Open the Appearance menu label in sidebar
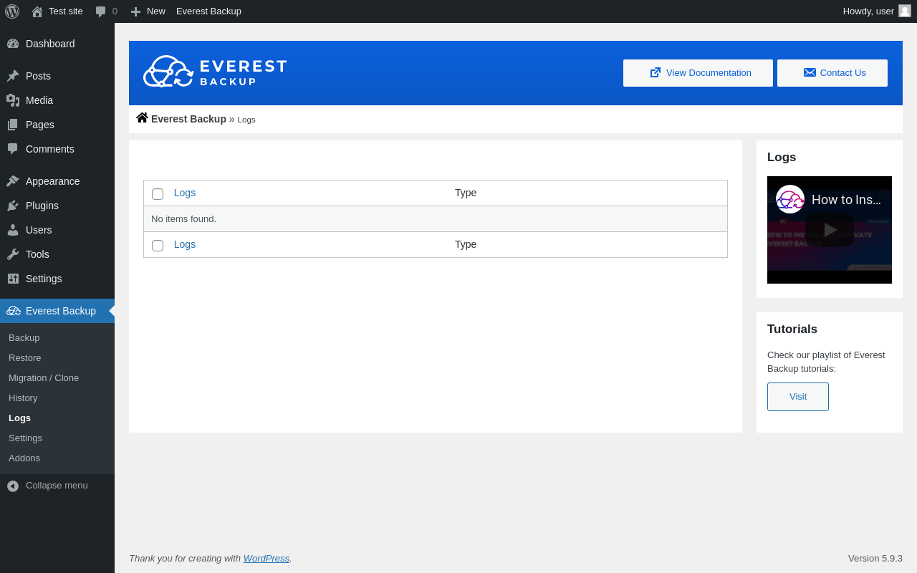This screenshot has width=917, height=573. tap(53, 181)
